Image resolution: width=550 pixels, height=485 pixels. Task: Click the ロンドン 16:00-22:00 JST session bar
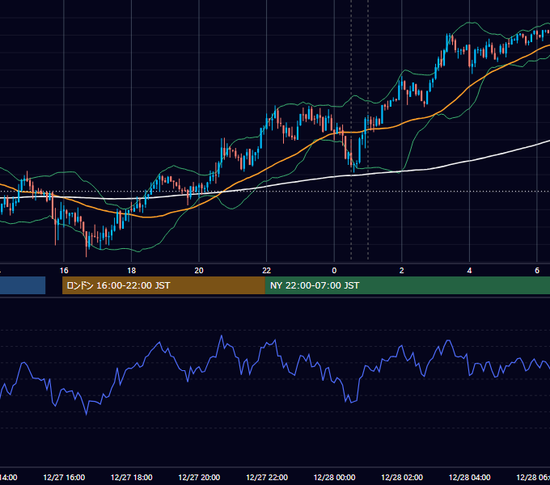163,285
